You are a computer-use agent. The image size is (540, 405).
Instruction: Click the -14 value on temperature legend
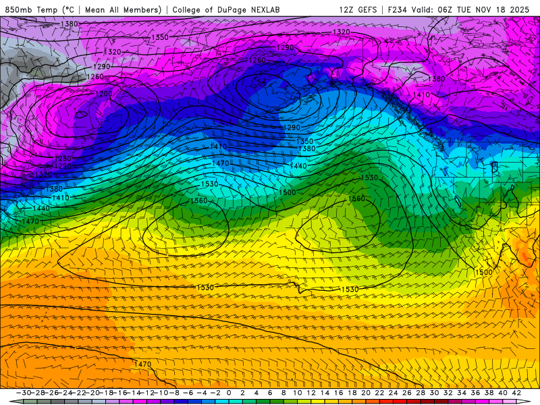(134, 393)
